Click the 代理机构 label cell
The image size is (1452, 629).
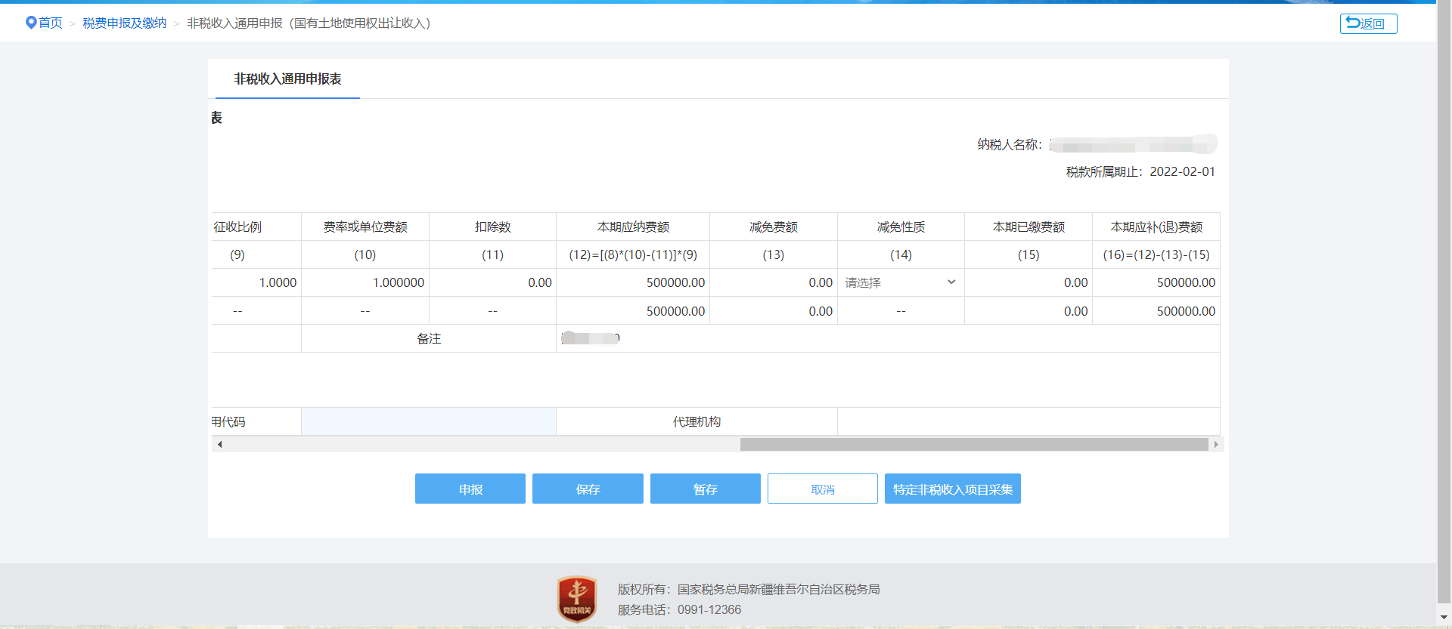click(x=697, y=421)
